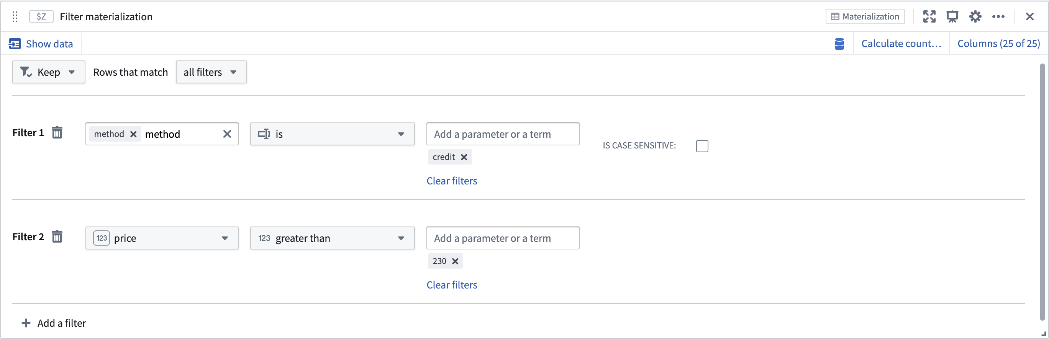Remove the 230 value chip
1049x339 pixels.
[455, 261]
